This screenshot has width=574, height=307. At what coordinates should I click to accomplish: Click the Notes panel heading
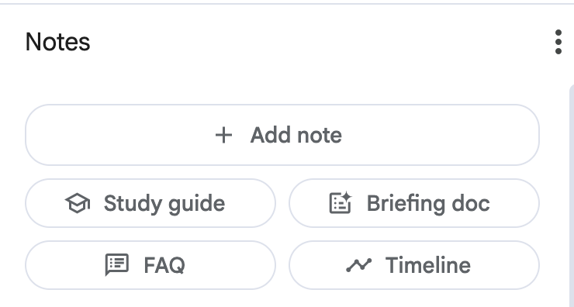coord(58,42)
